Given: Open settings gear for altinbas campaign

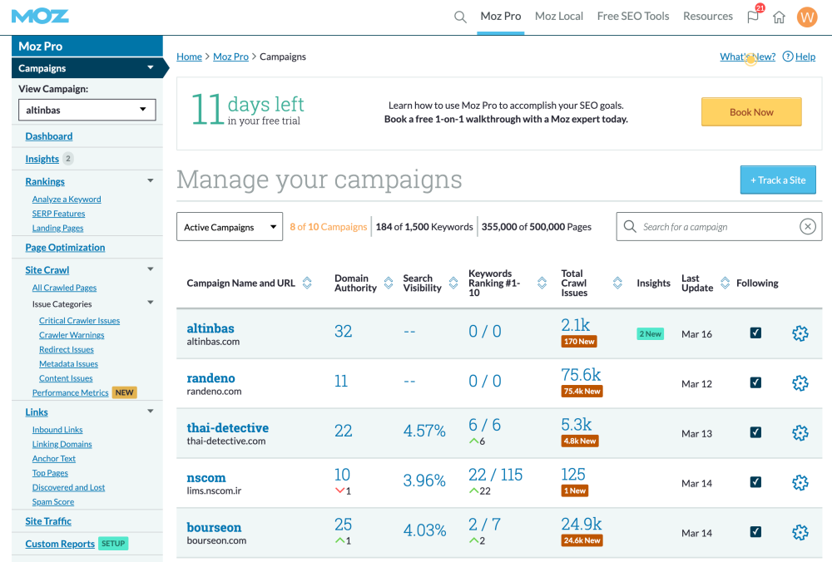Looking at the screenshot, I should 800,333.
